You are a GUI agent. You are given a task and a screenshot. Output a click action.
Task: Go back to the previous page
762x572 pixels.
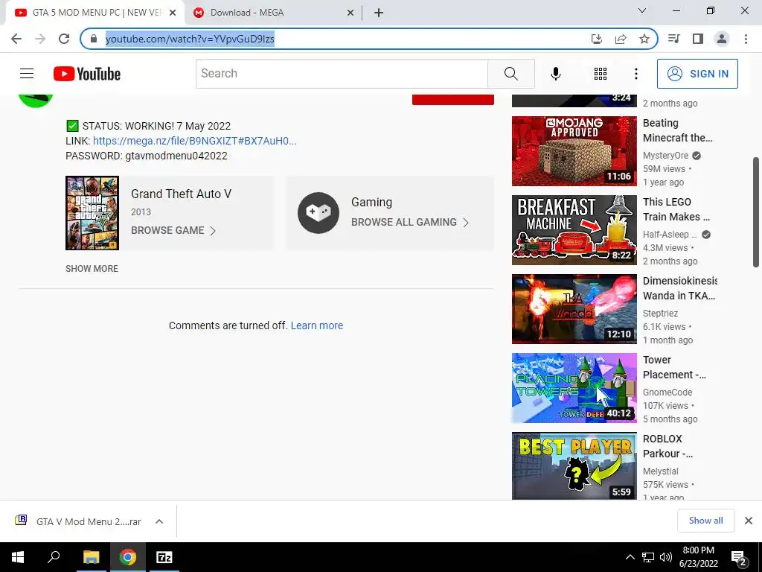tap(16, 39)
